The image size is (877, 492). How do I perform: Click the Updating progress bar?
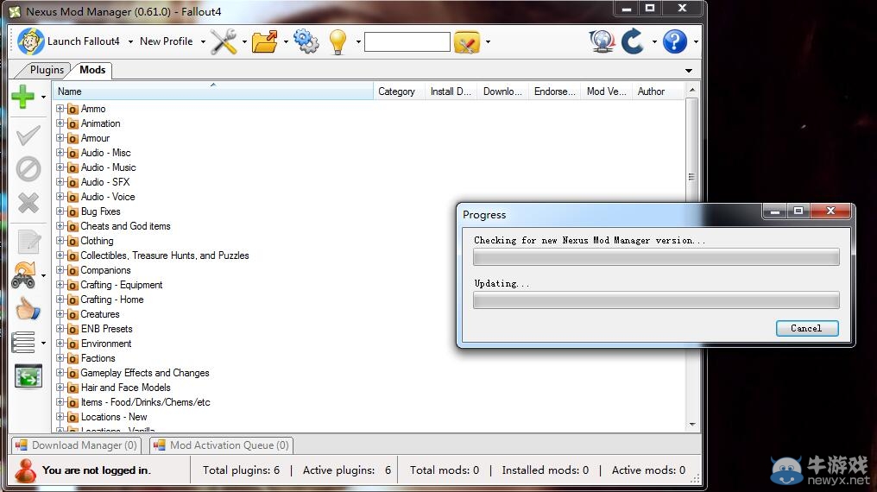click(x=656, y=300)
